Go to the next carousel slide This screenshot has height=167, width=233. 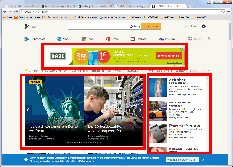(x=140, y=110)
